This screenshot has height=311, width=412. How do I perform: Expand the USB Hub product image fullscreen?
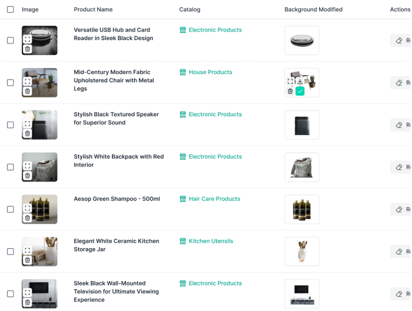[x=27, y=39]
